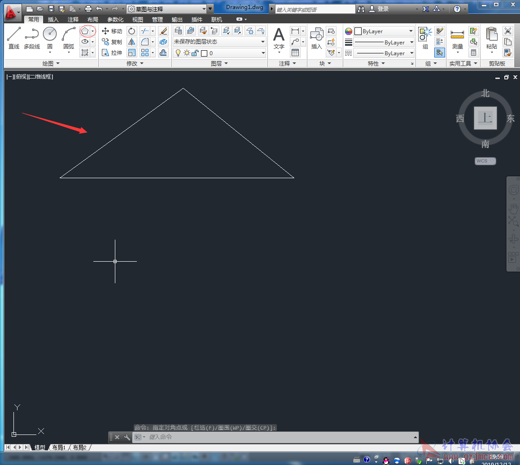Open the Measure (测量) tool
Viewport: 520px width, 465px height.
point(457,38)
